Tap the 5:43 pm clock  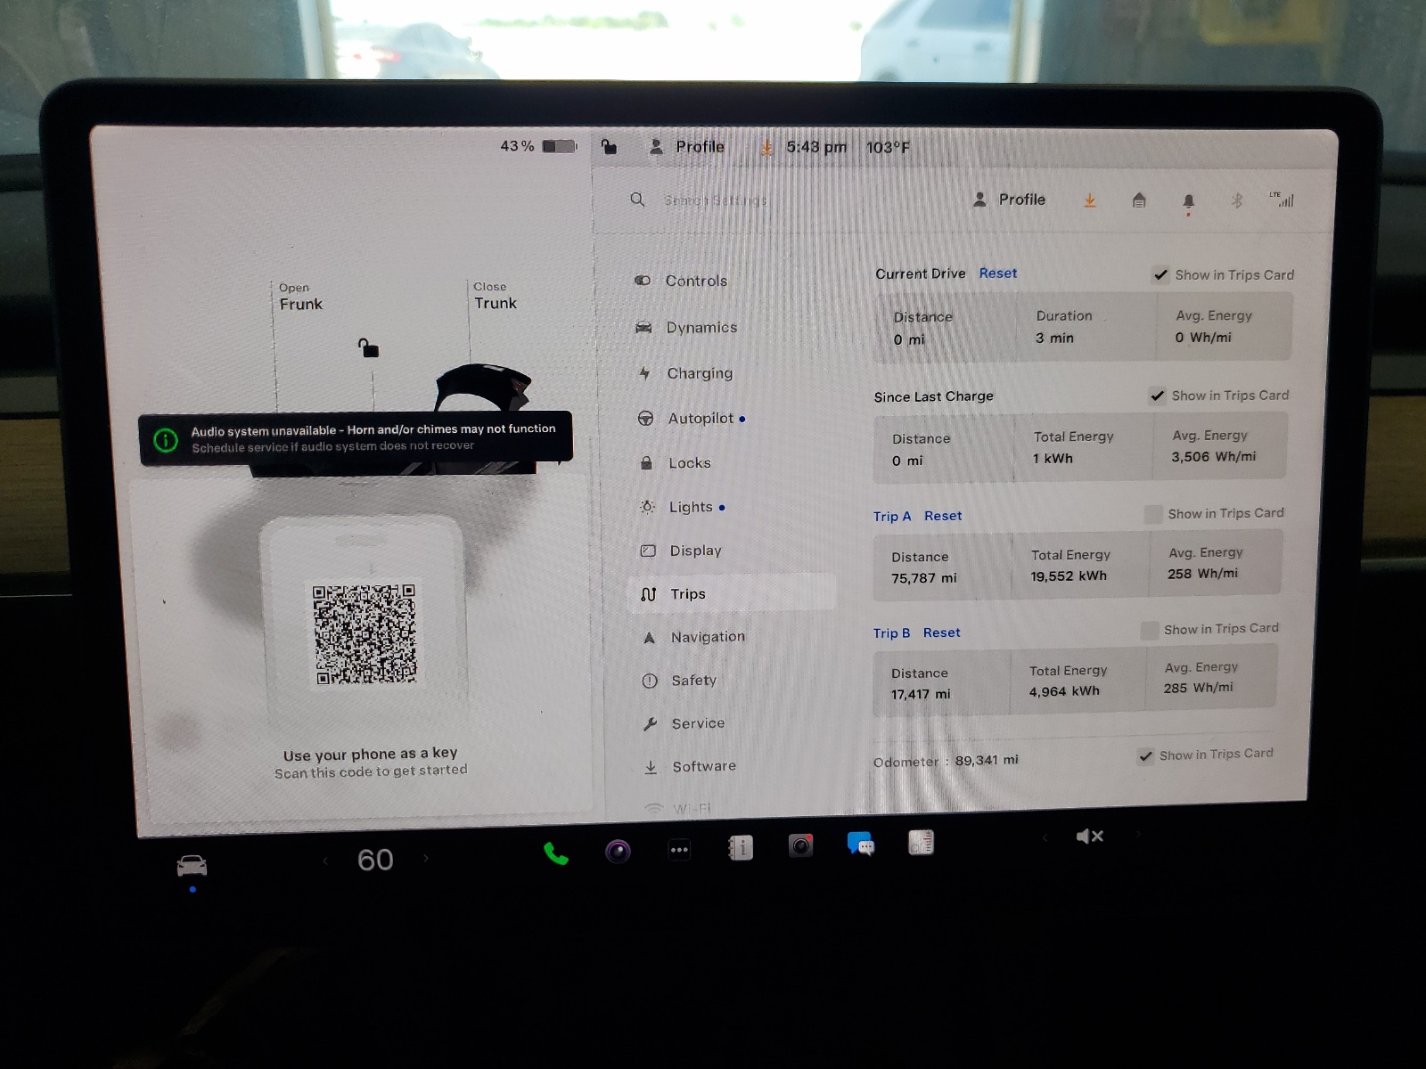(815, 147)
